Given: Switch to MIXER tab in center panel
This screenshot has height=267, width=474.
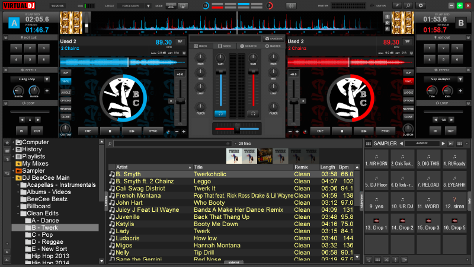Looking at the screenshot, I should (201, 46).
